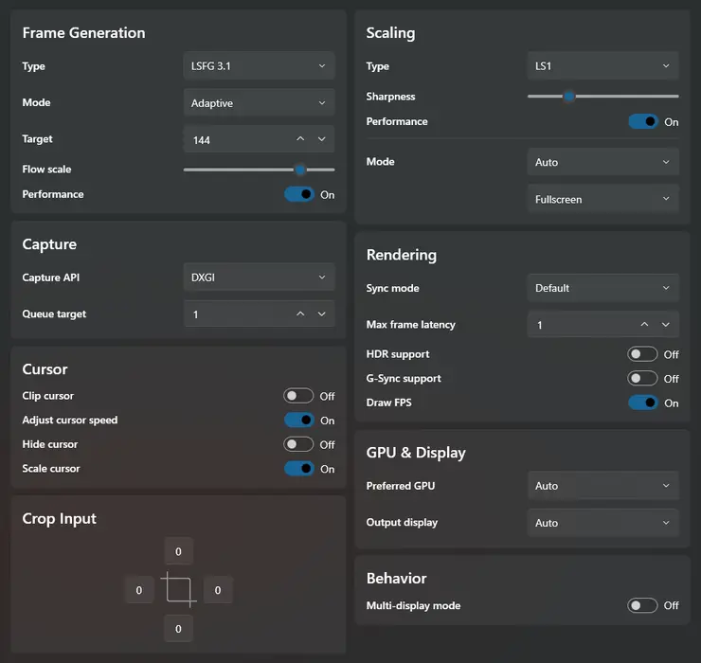Click the crop icon in Crop Input
Viewport: 701px width, 663px height.
pos(178,590)
